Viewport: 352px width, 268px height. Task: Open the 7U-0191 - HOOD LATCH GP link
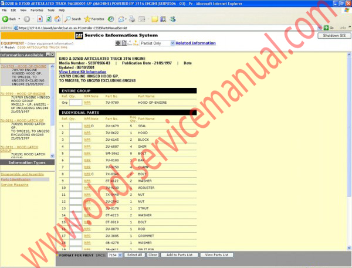(x=22, y=120)
